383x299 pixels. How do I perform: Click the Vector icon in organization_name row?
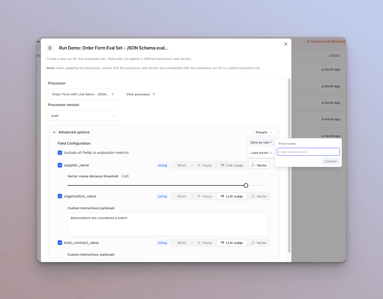tap(253, 196)
